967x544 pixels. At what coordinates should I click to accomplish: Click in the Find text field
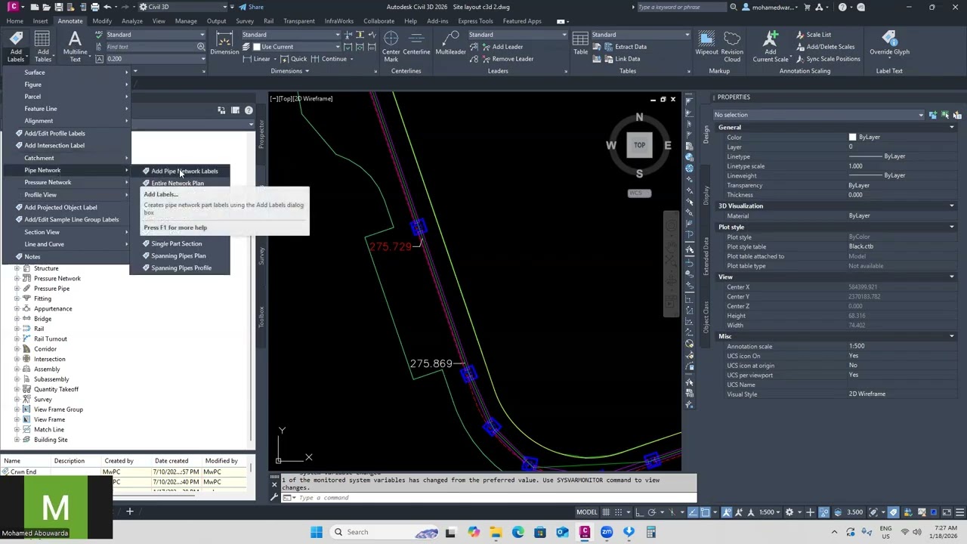pyautogui.click(x=150, y=47)
